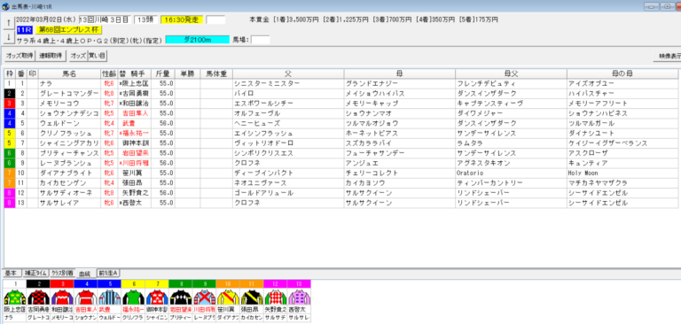
Task: Select horse 13 pink dotted silks icon
Action: tap(299, 297)
